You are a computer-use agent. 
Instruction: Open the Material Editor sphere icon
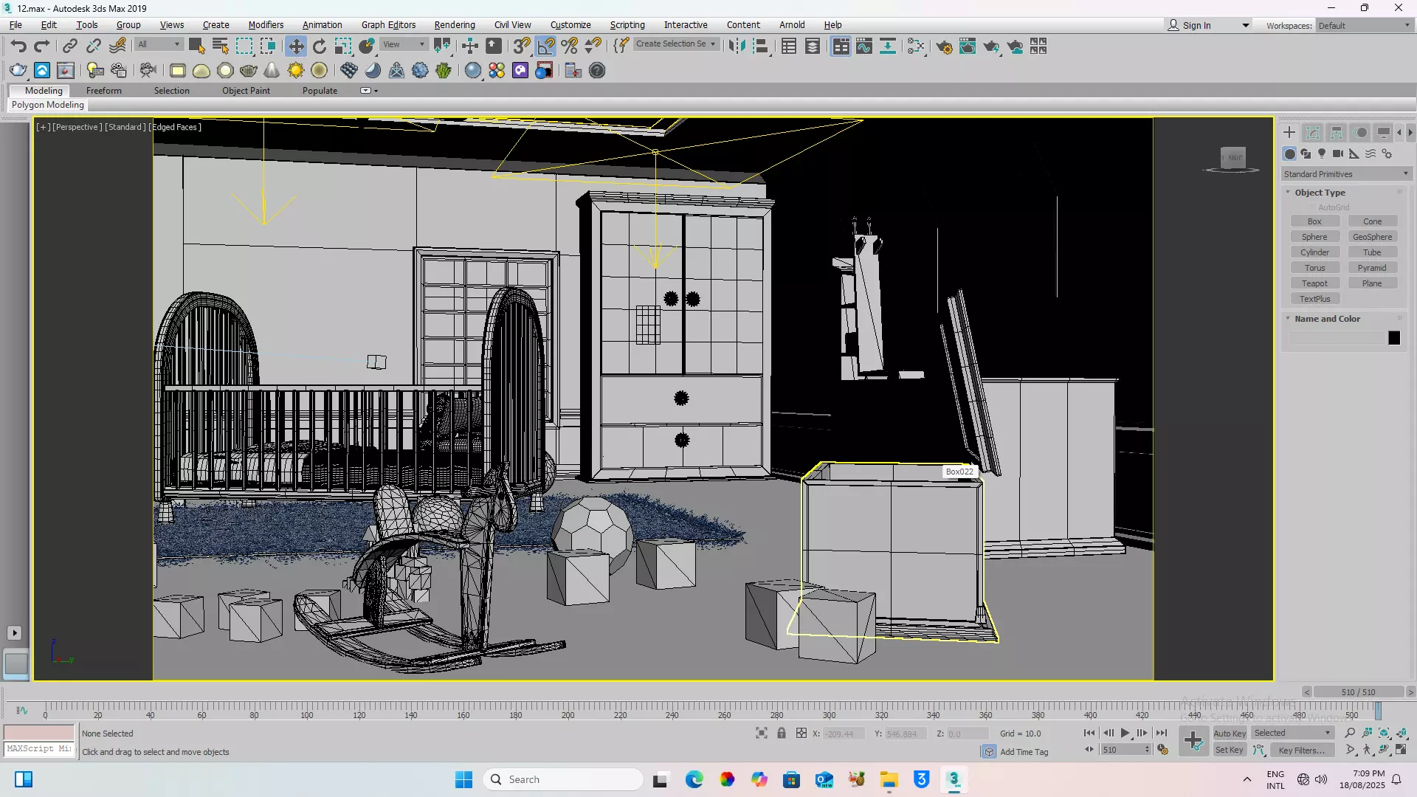[x=915, y=46]
